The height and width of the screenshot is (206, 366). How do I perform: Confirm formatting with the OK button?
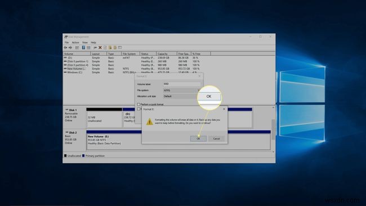point(198,138)
